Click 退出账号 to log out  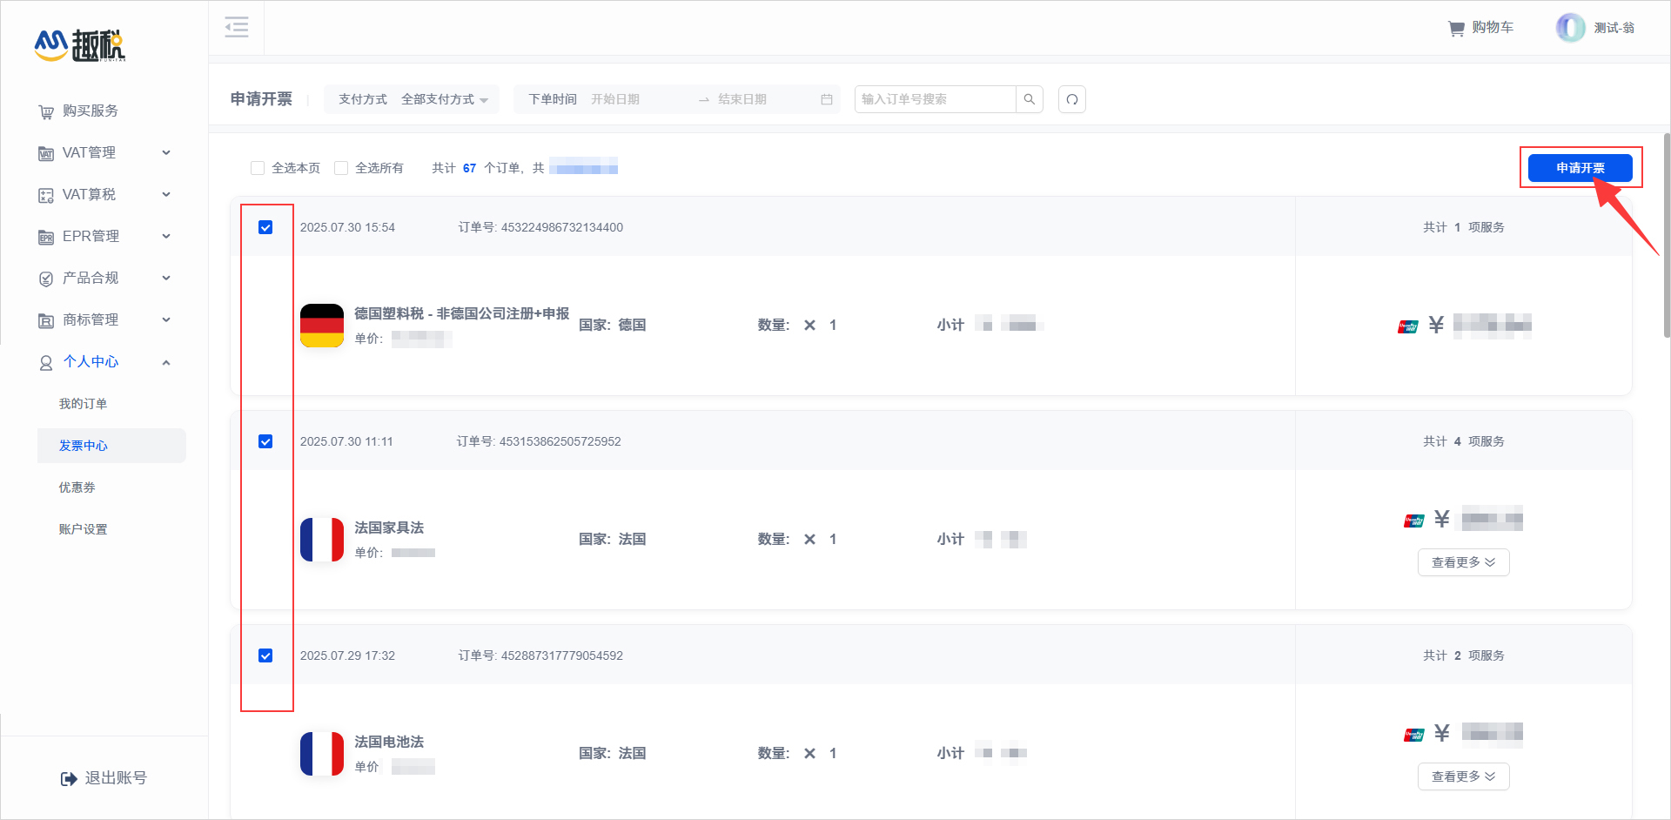click(x=104, y=777)
